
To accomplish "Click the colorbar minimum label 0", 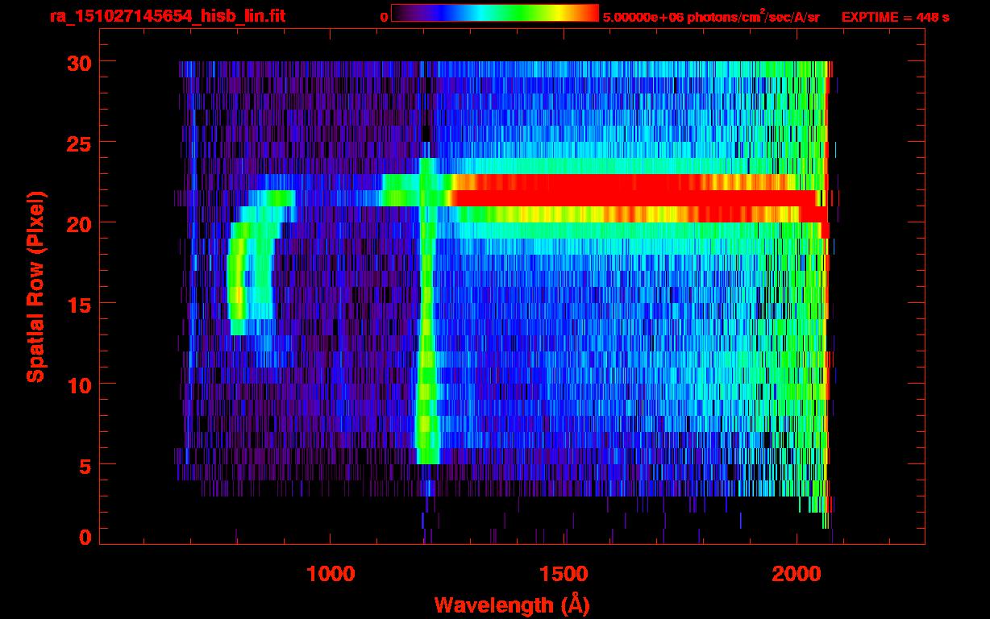I will [385, 17].
